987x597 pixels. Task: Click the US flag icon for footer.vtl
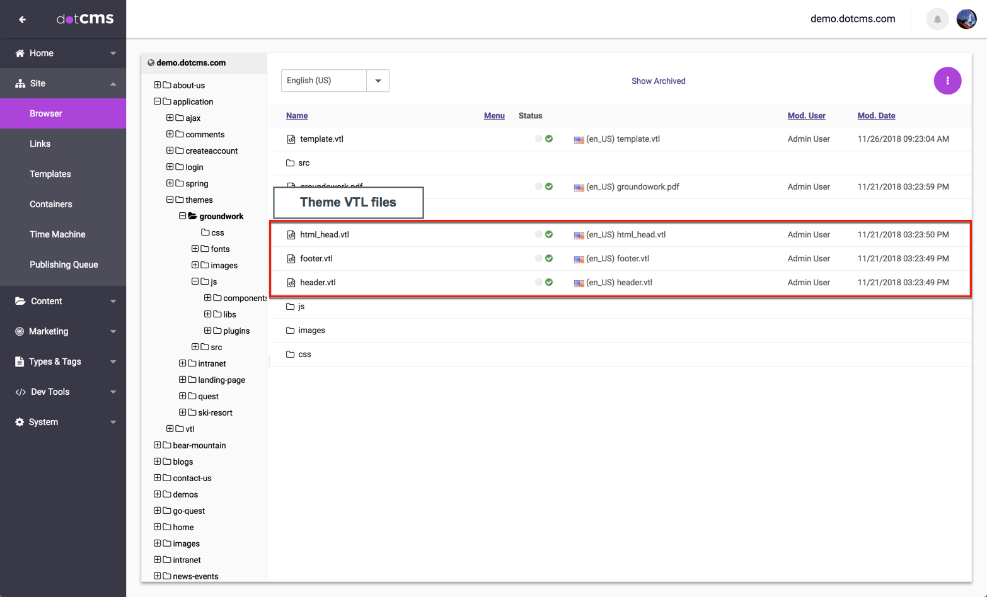click(x=579, y=259)
